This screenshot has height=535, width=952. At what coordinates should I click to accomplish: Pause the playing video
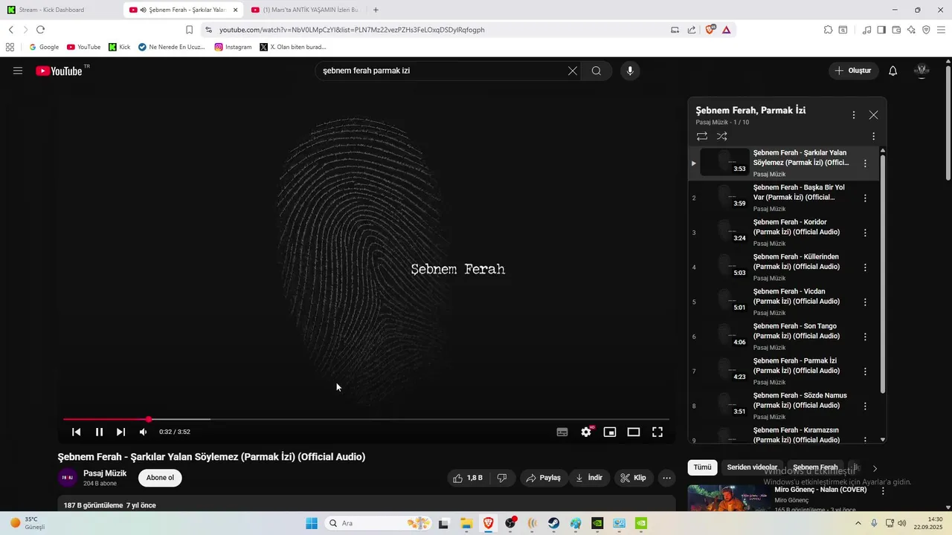[99, 432]
